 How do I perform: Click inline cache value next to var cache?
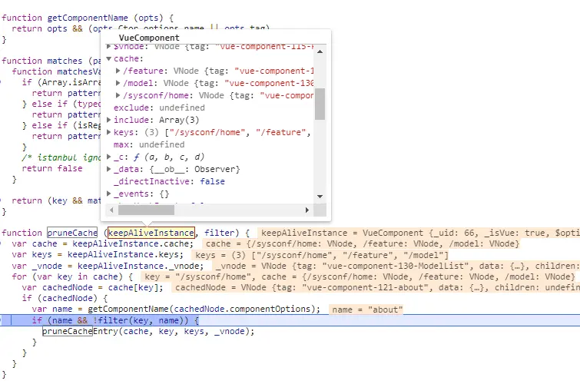point(362,243)
